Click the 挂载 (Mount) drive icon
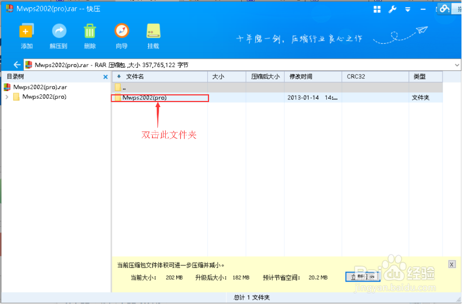Screen dimensions: 462x304 click(153, 36)
